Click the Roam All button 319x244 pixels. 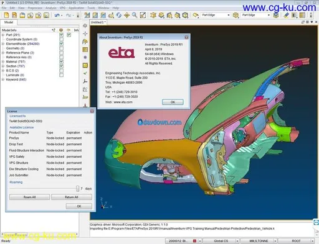pos(29,197)
